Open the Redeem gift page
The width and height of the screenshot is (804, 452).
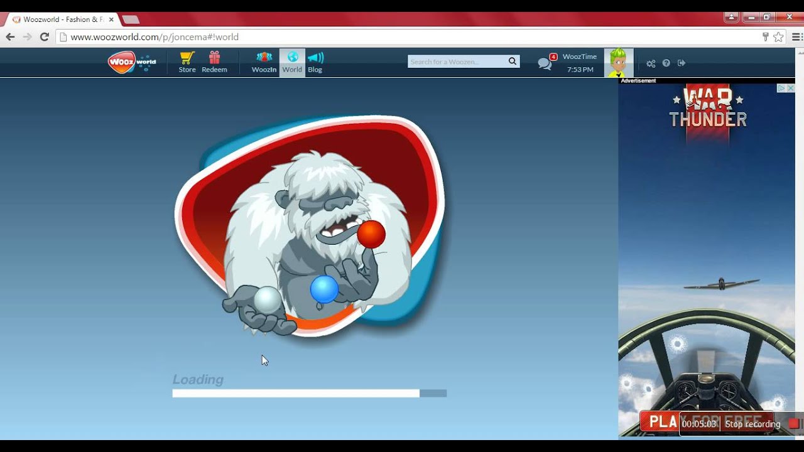[x=214, y=63]
